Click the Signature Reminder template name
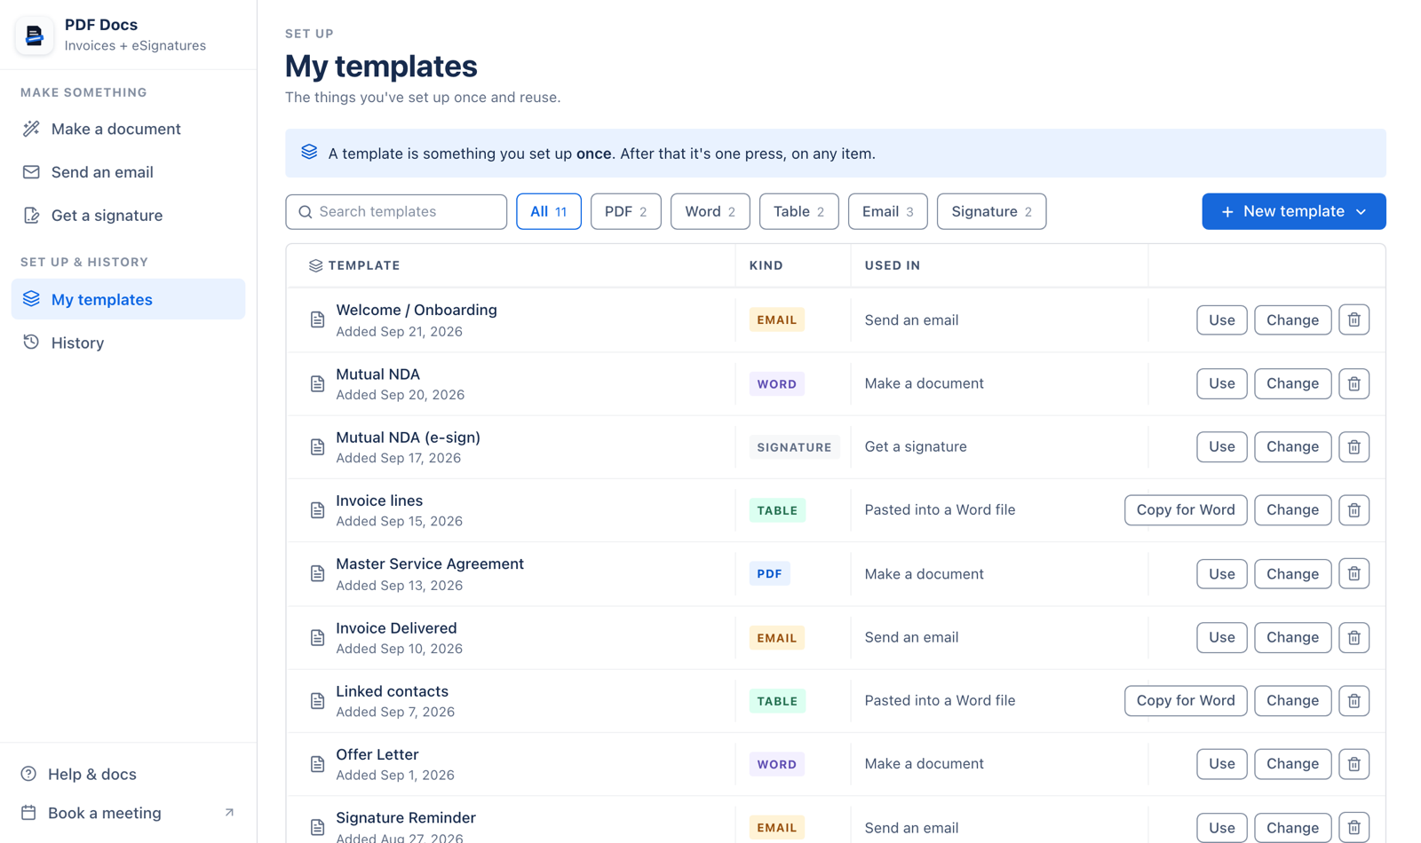1421x843 pixels. click(x=406, y=817)
